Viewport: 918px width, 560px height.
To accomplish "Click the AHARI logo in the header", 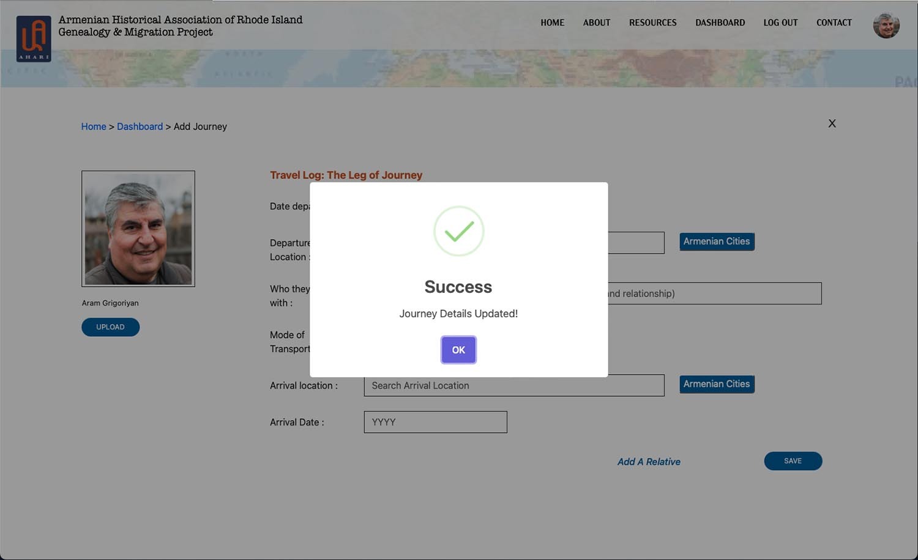I will coord(34,39).
